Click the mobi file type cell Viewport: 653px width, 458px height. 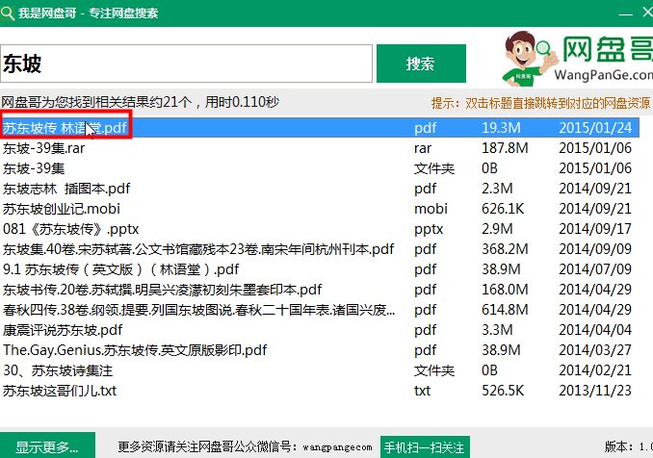click(x=431, y=209)
